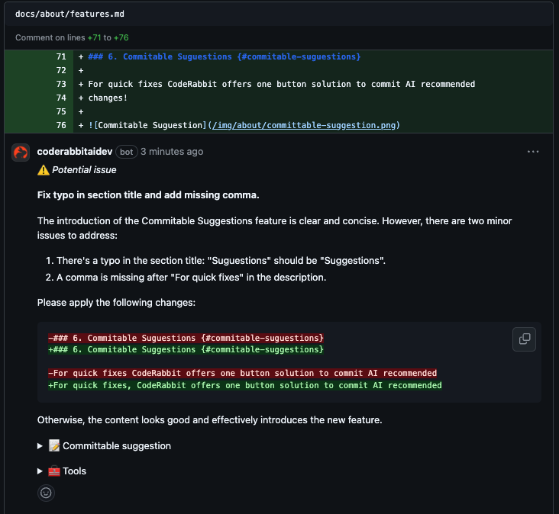Click the warning icon beside Potential issue
Image resolution: width=559 pixels, height=514 pixels.
44,170
